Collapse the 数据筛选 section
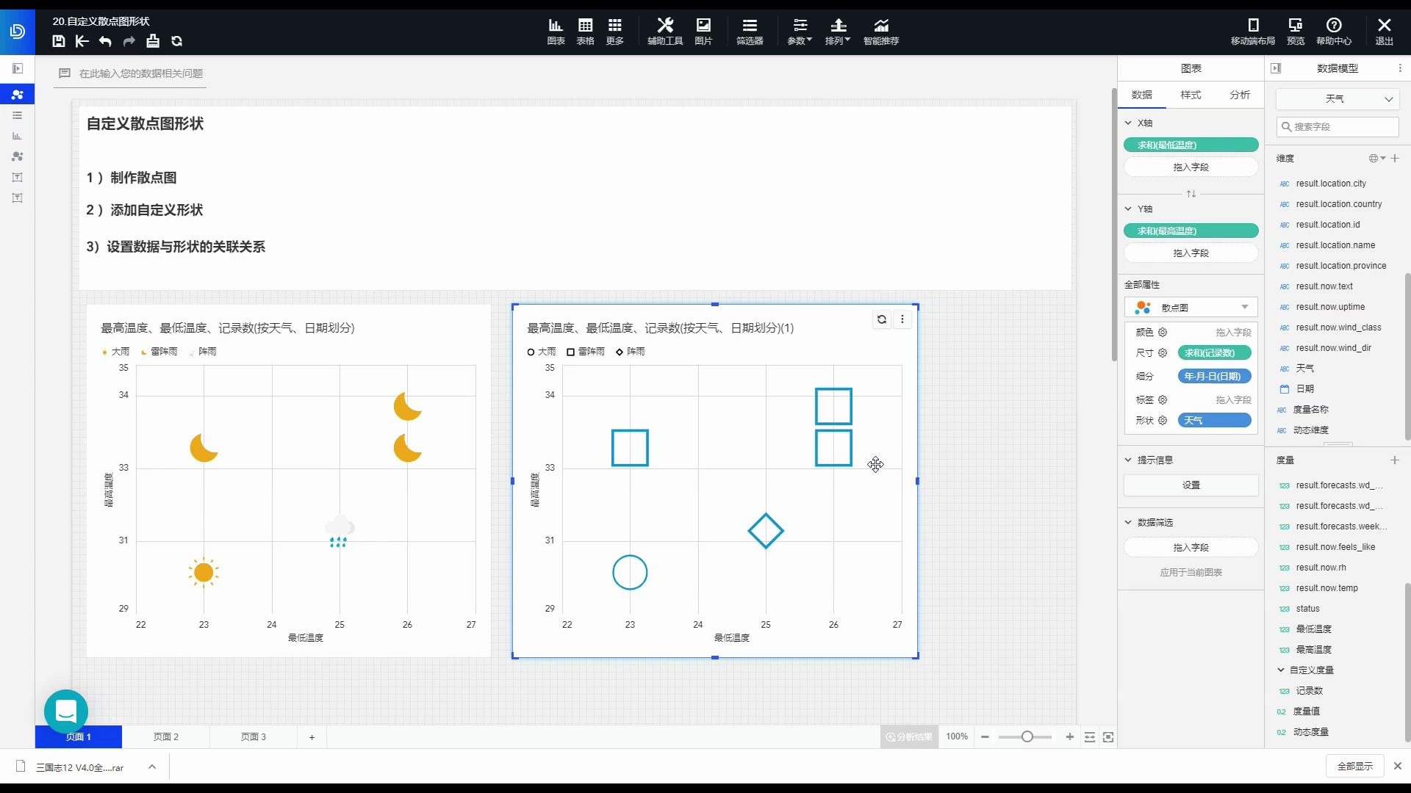 click(x=1128, y=522)
